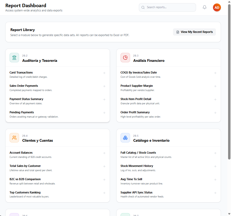Click 'Orders awaiting manual or gateway validation.' text
This screenshot has height=216, width=231.
[34, 117]
